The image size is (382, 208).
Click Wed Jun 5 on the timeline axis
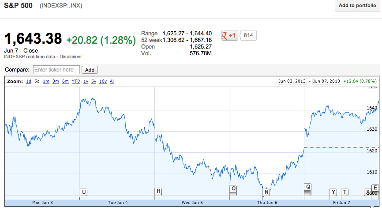click(x=192, y=203)
